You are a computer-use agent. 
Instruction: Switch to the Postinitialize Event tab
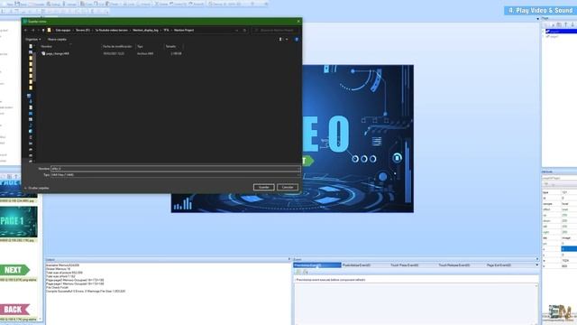tap(357, 265)
